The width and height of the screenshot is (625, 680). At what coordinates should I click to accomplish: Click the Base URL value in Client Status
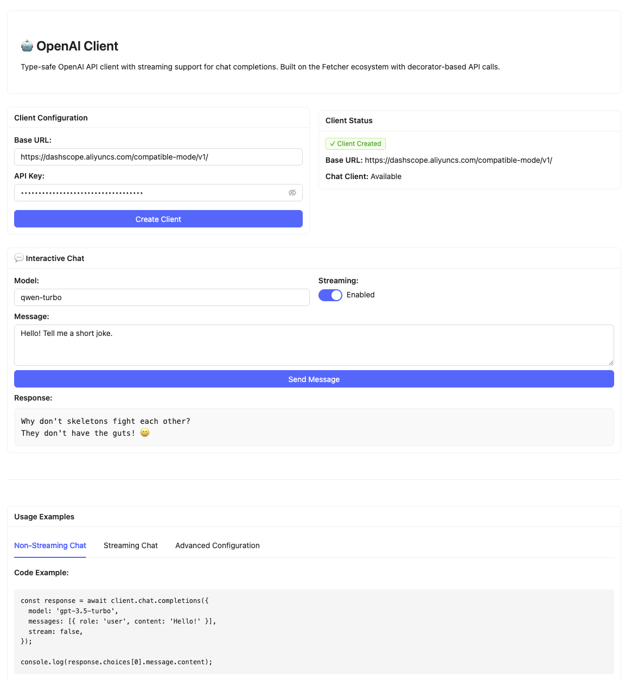click(458, 160)
